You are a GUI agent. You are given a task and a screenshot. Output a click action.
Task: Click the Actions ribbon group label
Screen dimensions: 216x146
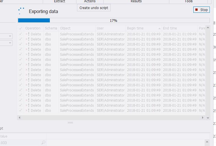(90, 1)
